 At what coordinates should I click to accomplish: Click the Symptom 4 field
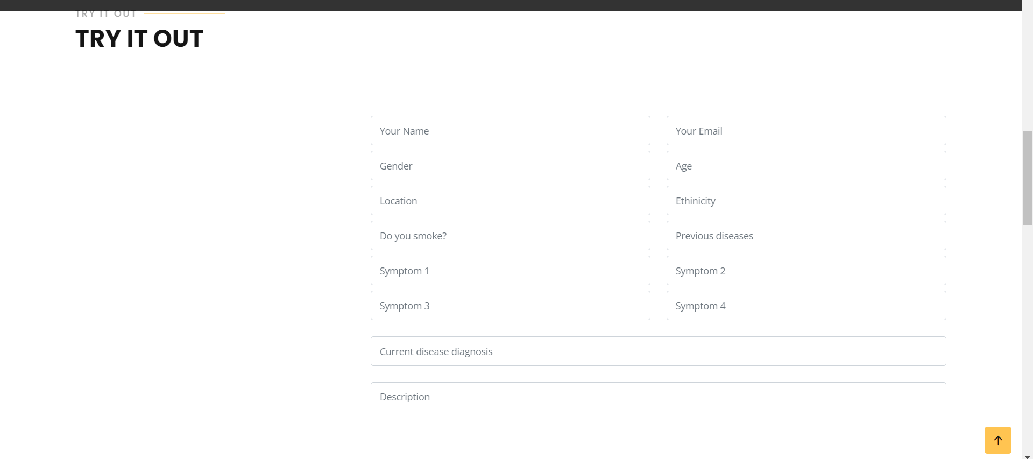tap(806, 305)
